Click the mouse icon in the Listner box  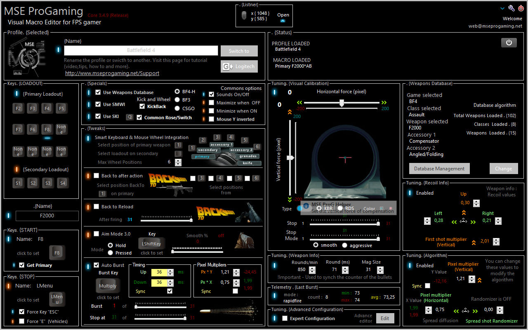click(x=244, y=16)
